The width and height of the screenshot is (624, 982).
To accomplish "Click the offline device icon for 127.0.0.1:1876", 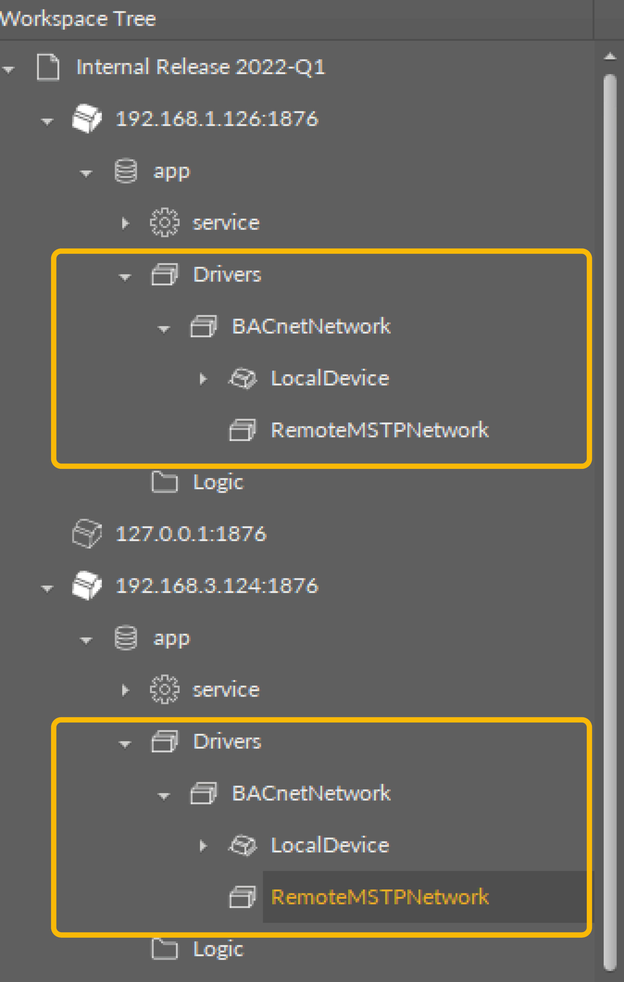I will point(86,534).
